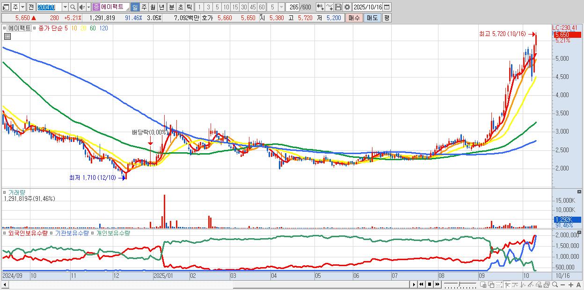
Task: Open the calendar date picker icon
Action: (x=387, y=7)
